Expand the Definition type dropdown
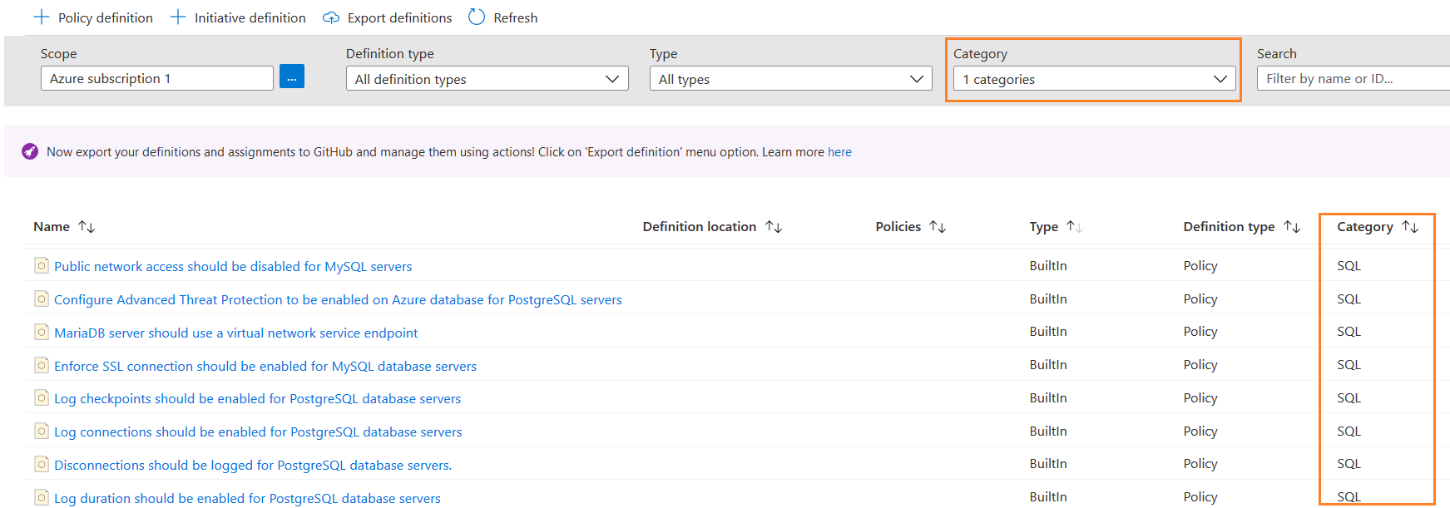The height and width of the screenshot is (508, 1450). pos(487,79)
